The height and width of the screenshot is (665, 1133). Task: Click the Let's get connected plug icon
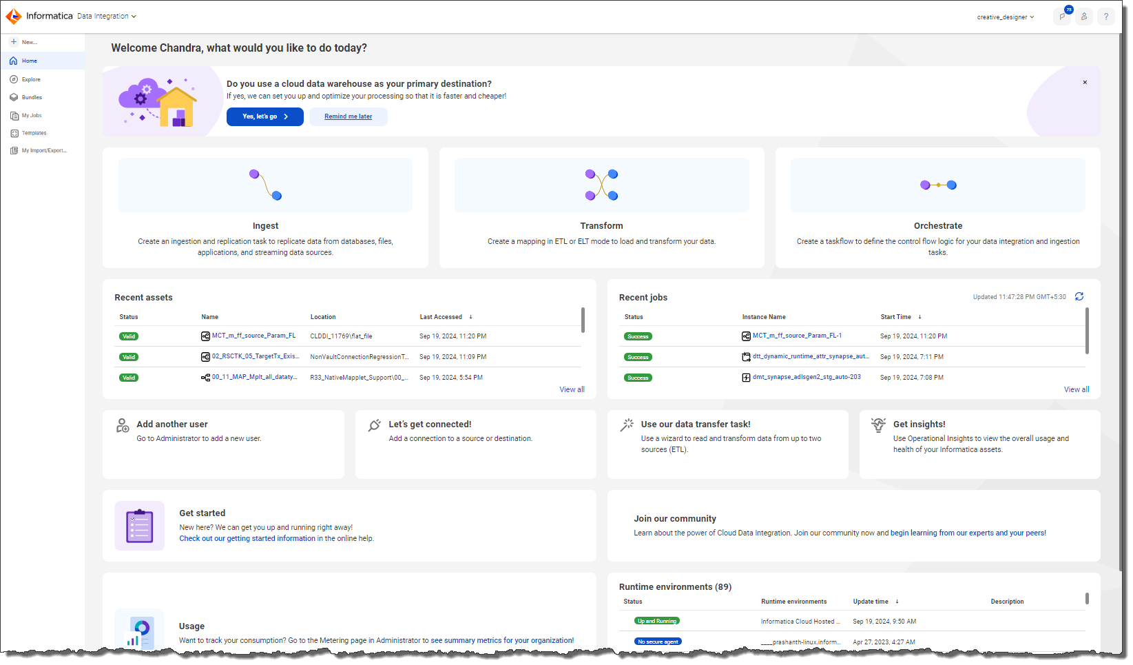374,425
